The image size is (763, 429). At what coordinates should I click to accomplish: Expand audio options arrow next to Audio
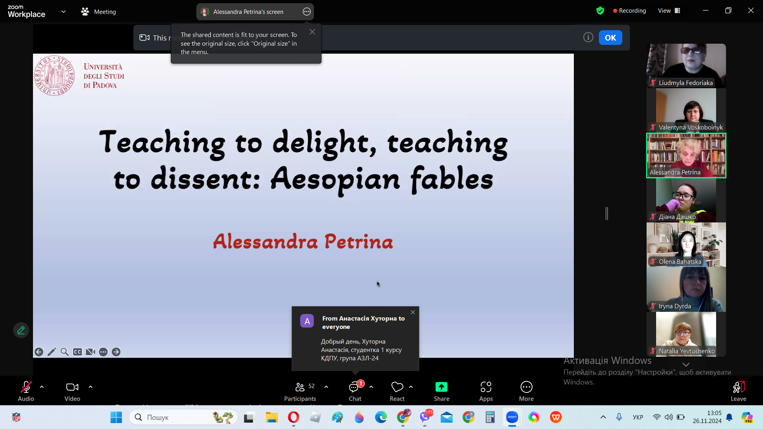pos(42,387)
